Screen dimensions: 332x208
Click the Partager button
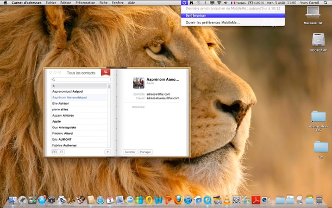pyautogui.click(x=145, y=152)
